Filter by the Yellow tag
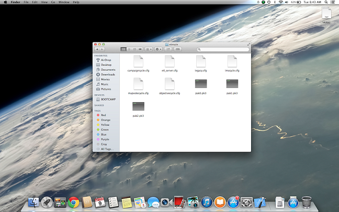339x212 pixels. point(106,125)
